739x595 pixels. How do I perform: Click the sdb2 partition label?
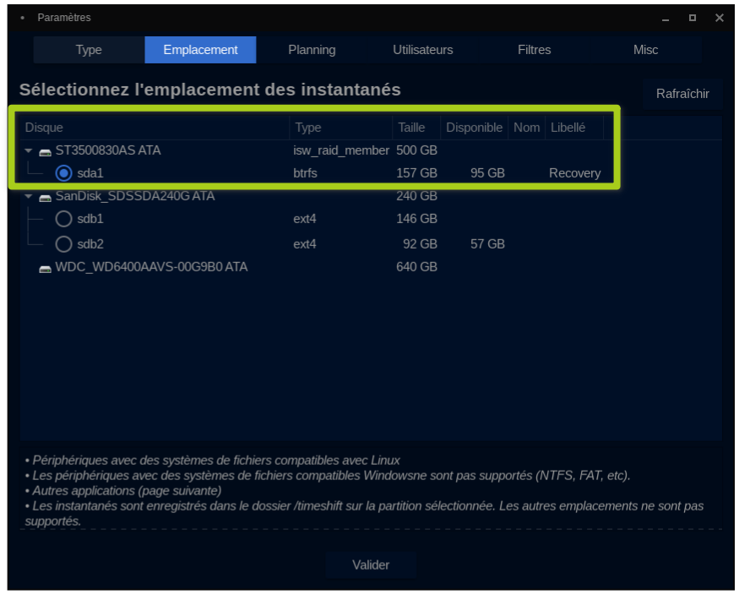coord(90,244)
